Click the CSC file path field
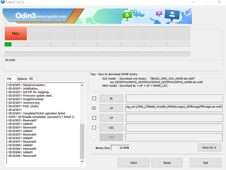Viewport: 226px width, 170px height. (x=174, y=128)
